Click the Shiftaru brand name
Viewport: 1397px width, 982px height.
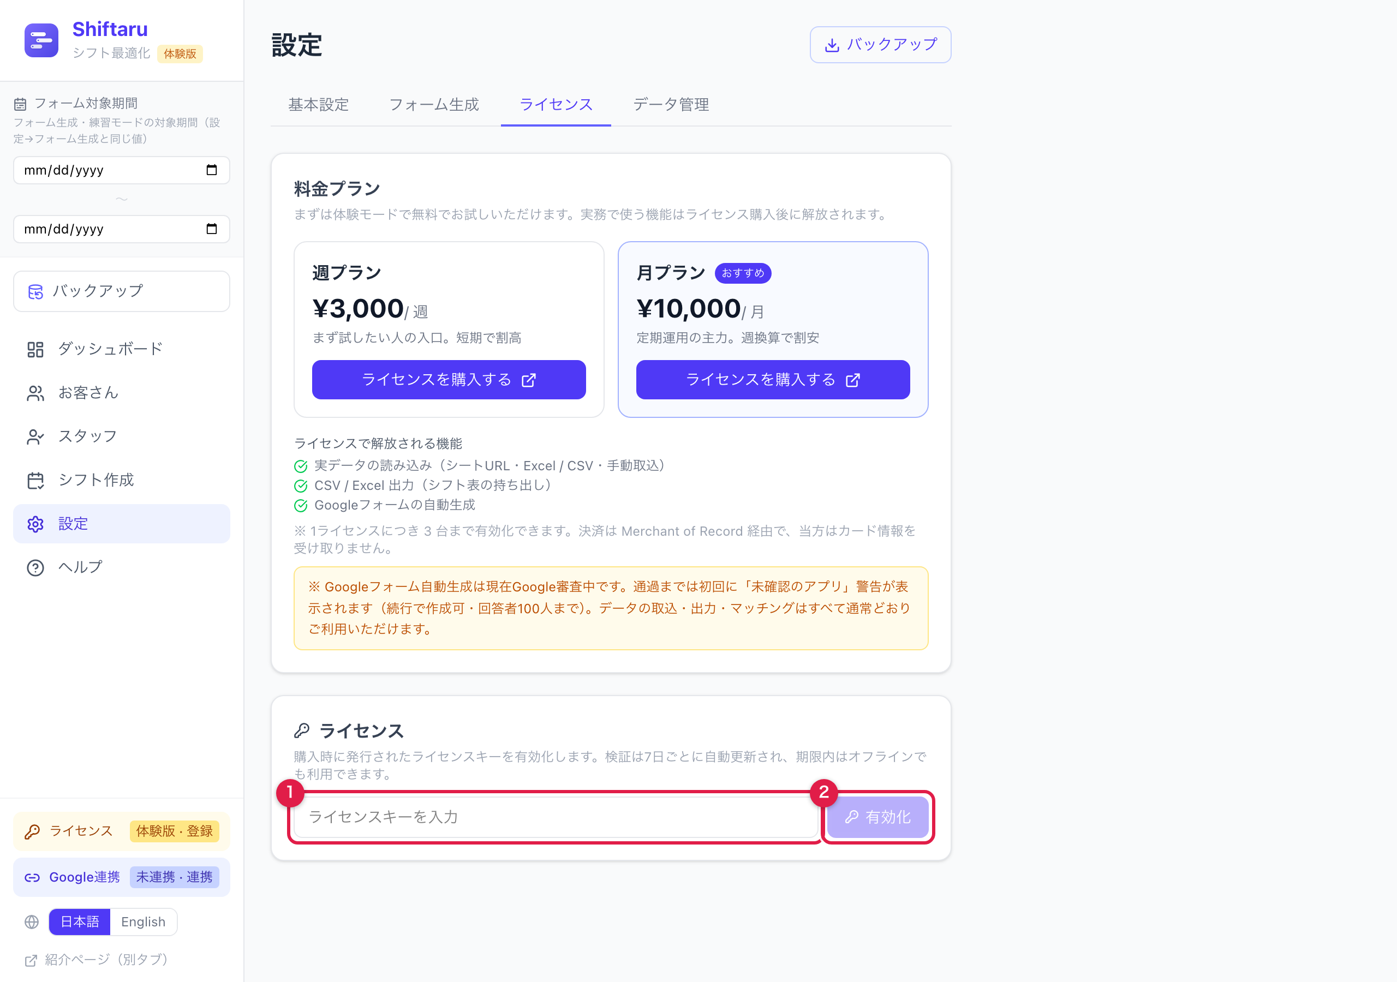click(x=110, y=29)
